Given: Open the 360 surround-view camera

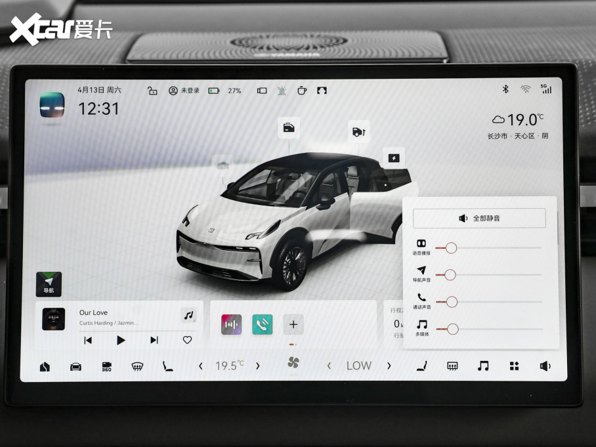Looking at the screenshot, I should click(106, 366).
